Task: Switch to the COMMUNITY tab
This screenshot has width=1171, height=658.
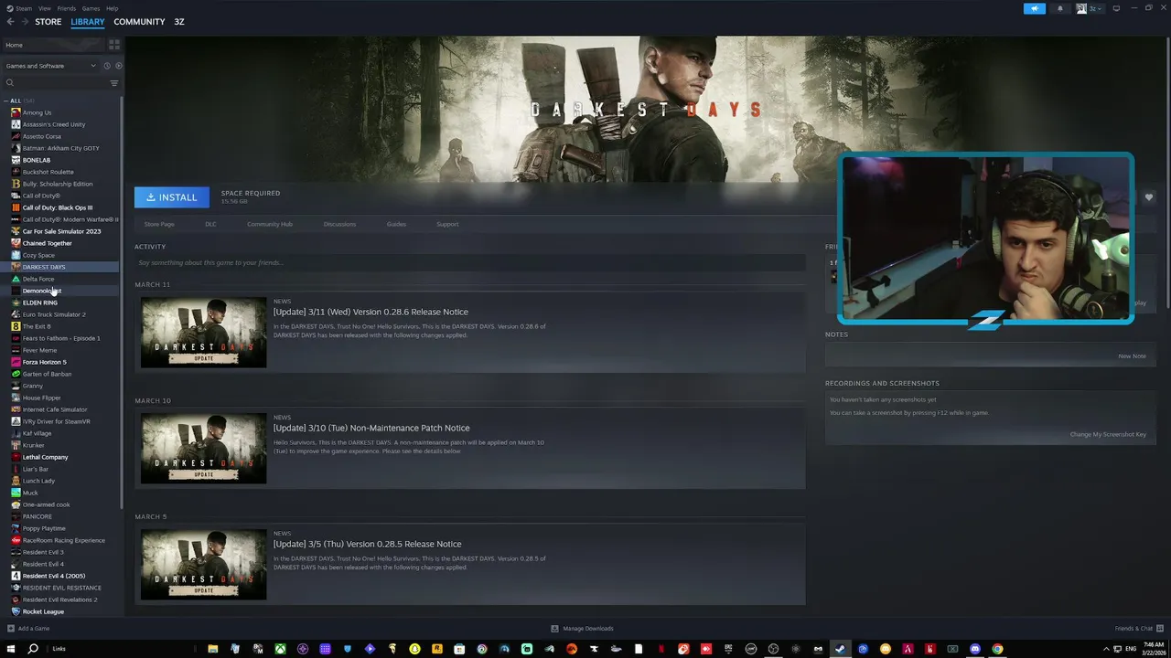Action: pos(139,22)
